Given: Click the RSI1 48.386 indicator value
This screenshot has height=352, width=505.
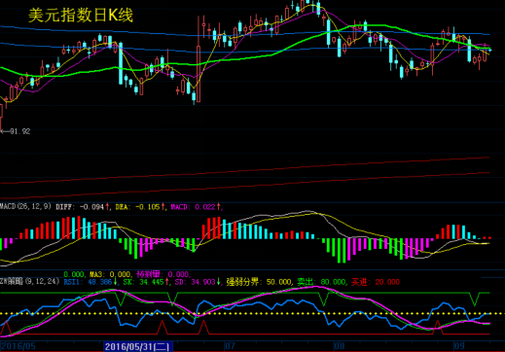Looking at the screenshot, I should [90, 282].
